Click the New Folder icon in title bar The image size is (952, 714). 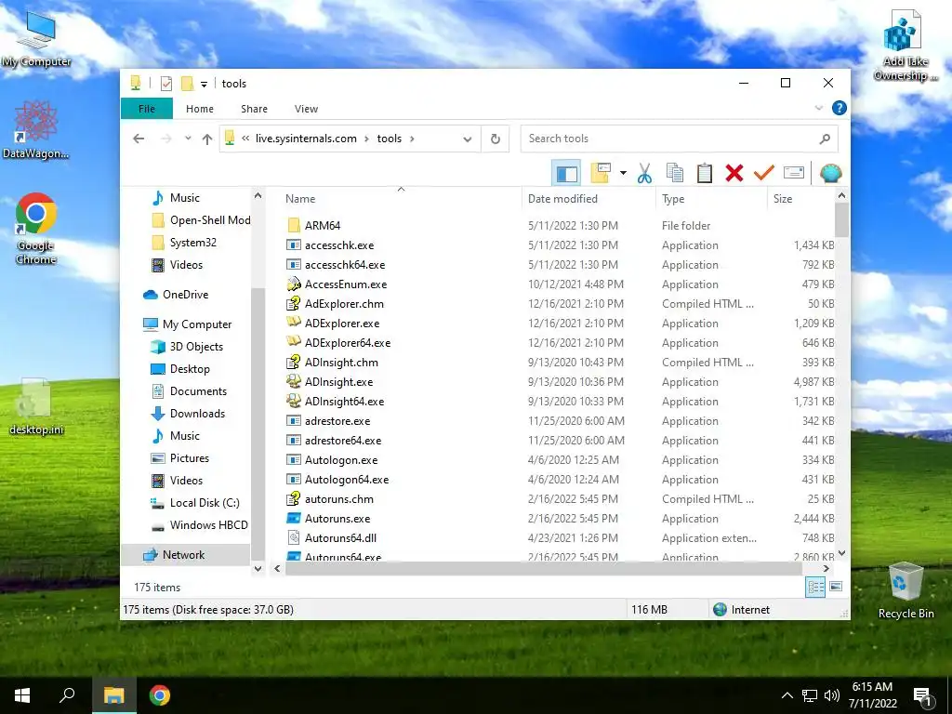pos(188,84)
